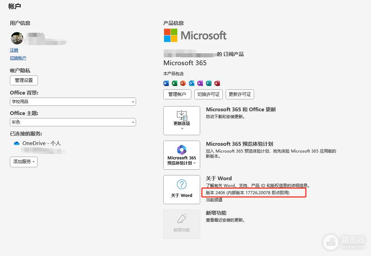The height and width of the screenshot is (256, 371).
Task: Click the 更新许可证 button
Action: coord(240,94)
